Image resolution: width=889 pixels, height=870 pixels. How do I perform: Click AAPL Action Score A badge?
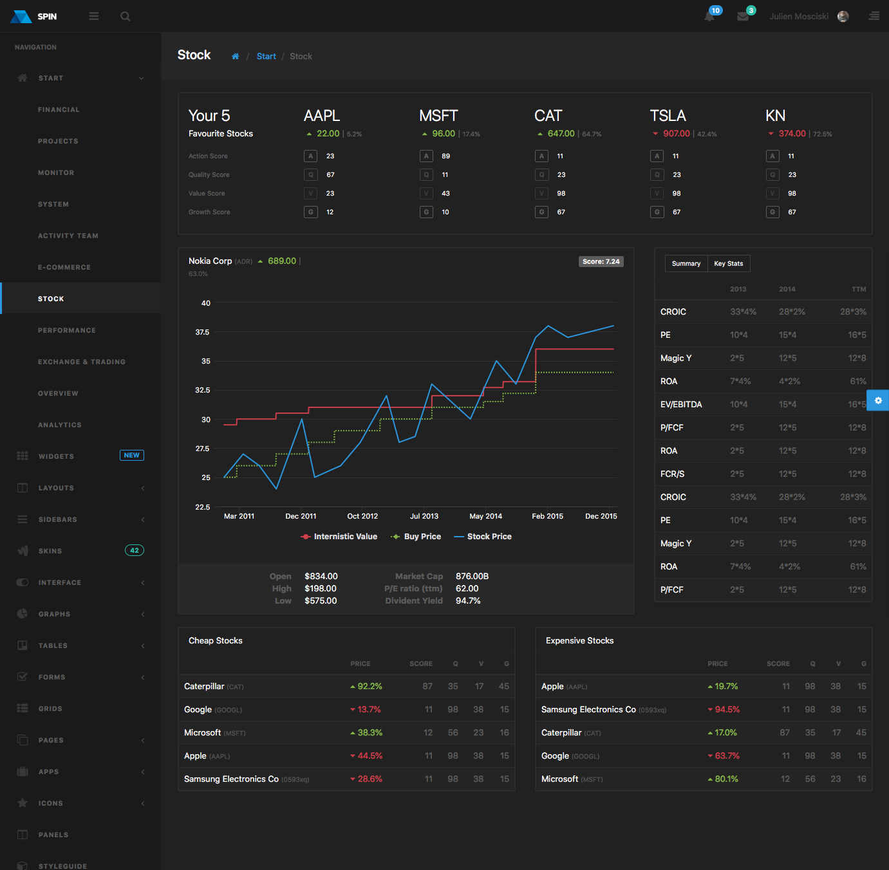point(311,156)
